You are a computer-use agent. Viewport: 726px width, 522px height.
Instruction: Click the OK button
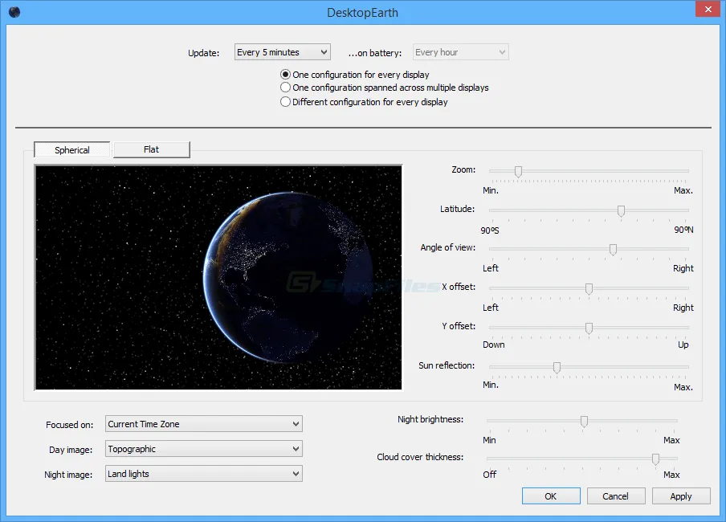tap(551, 496)
